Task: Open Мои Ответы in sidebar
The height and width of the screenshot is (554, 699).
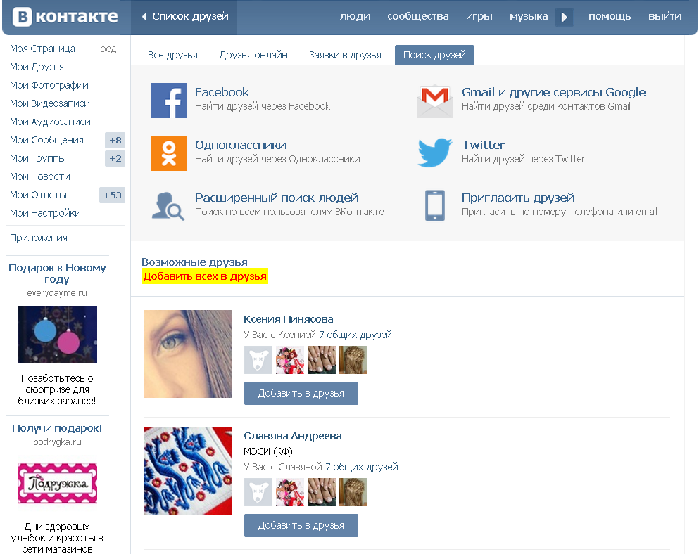Action: pyautogui.click(x=38, y=195)
